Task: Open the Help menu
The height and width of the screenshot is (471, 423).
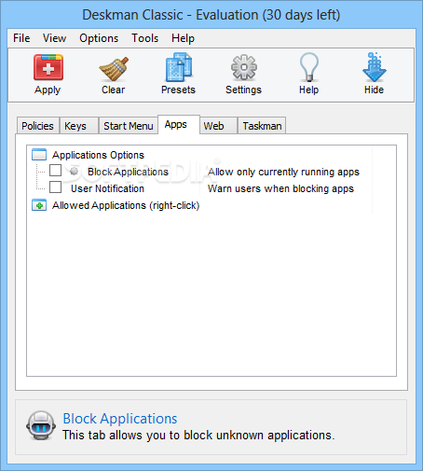Action: (x=183, y=38)
